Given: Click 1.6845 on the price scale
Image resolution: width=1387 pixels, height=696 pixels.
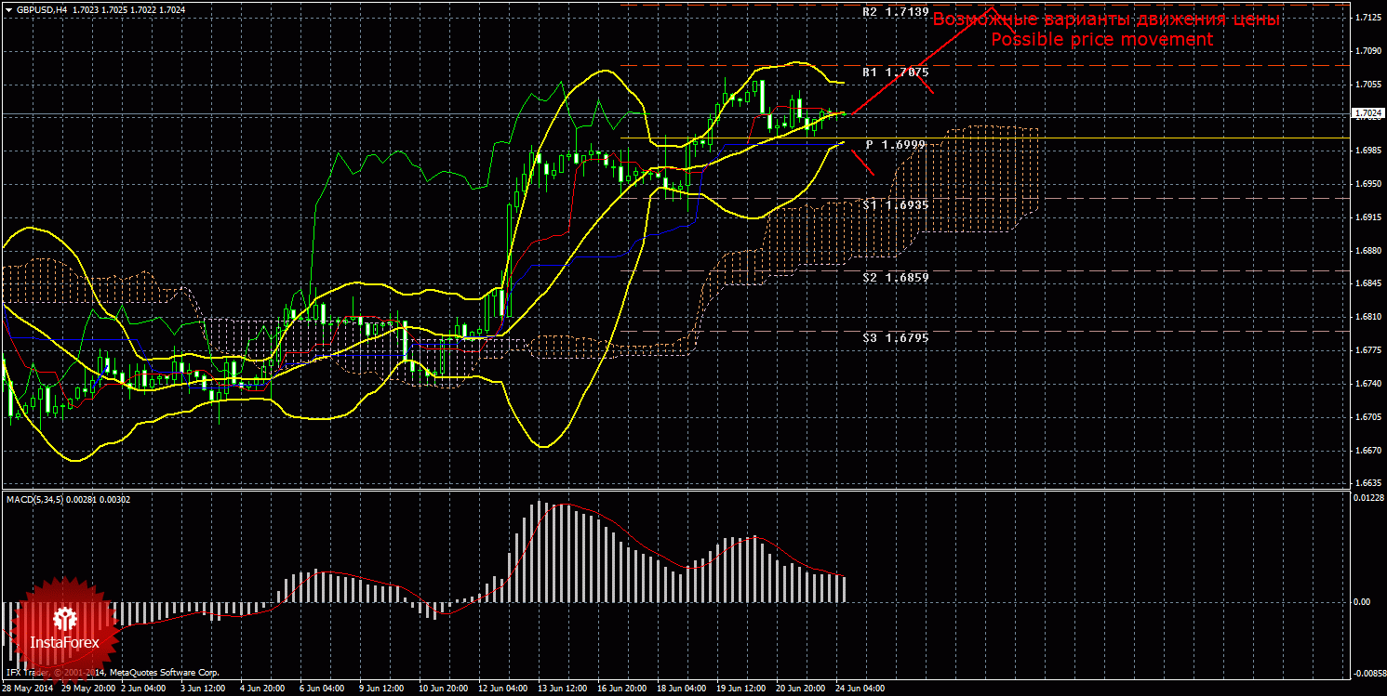Looking at the screenshot, I should [x=1367, y=284].
